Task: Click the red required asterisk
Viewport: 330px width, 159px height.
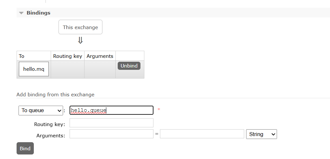Action: coord(159,110)
